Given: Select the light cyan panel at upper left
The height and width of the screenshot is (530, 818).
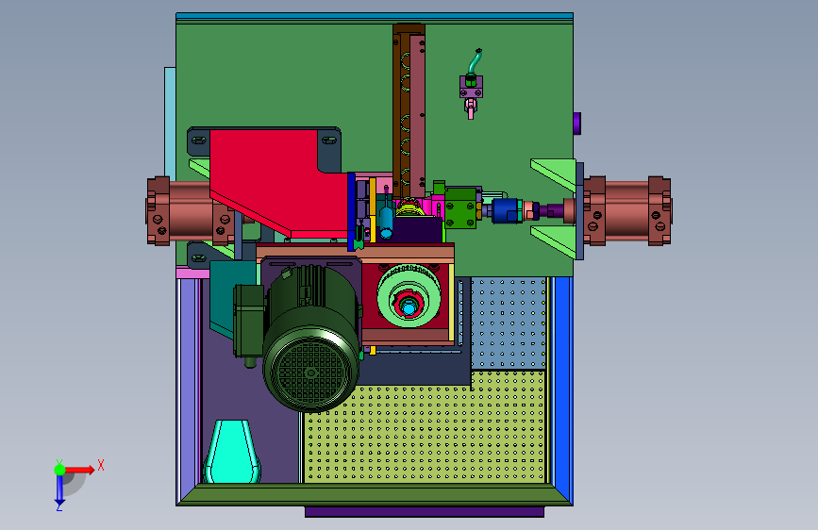Looking at the screenshot, I should click(170, 124).
